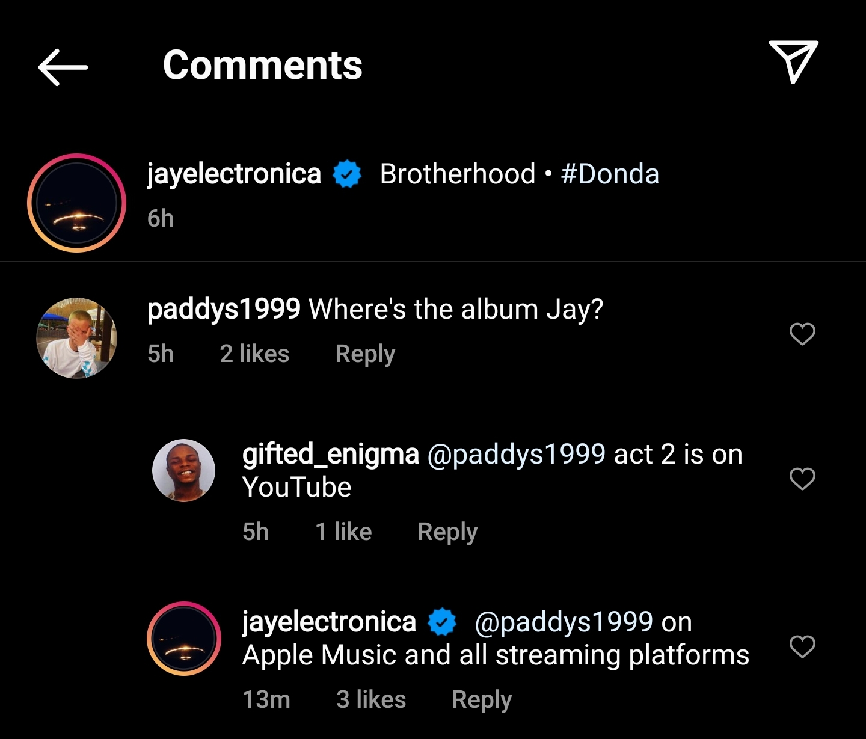This screenshot has height=739, width=866.
Task: Reply to gifted_enigma's comment
Action: click(x=447, y=532)
